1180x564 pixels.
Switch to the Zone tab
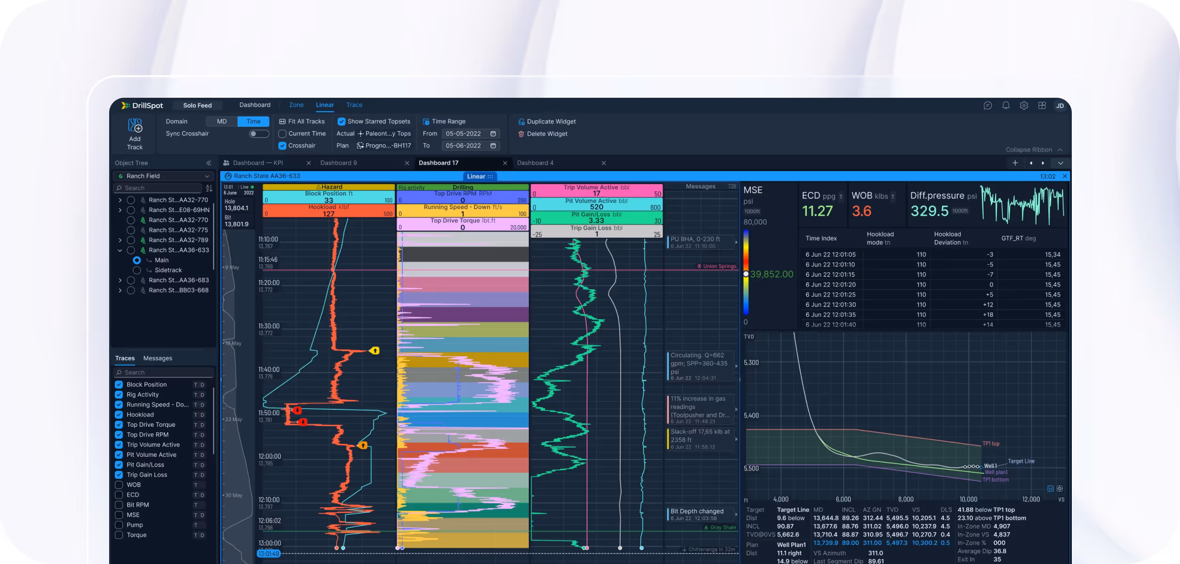[296, 105]
